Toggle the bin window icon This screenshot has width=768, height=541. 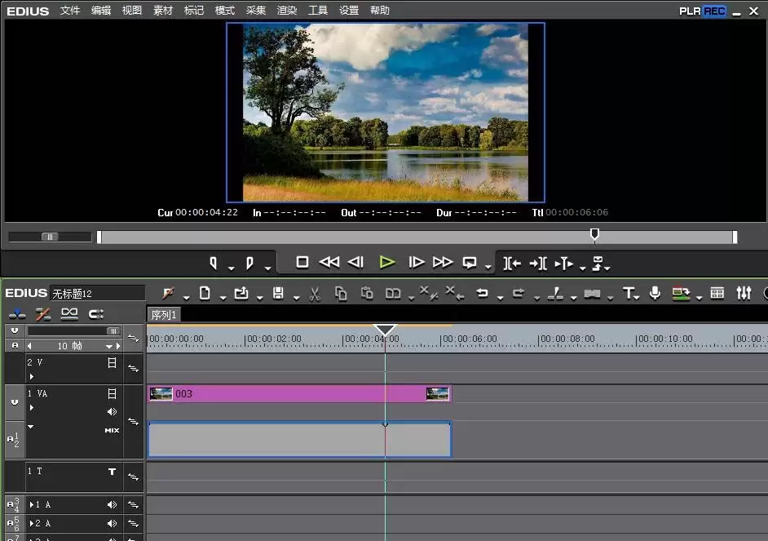(x=717, y=293)
